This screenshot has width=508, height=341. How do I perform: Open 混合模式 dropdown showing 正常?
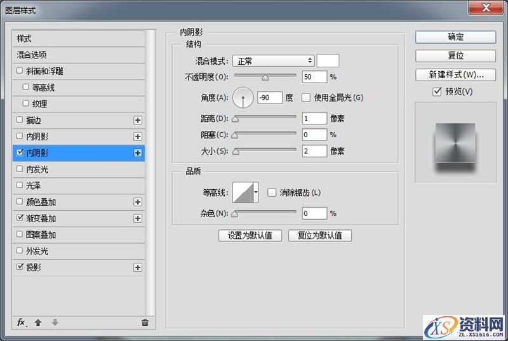pos(274,60)
